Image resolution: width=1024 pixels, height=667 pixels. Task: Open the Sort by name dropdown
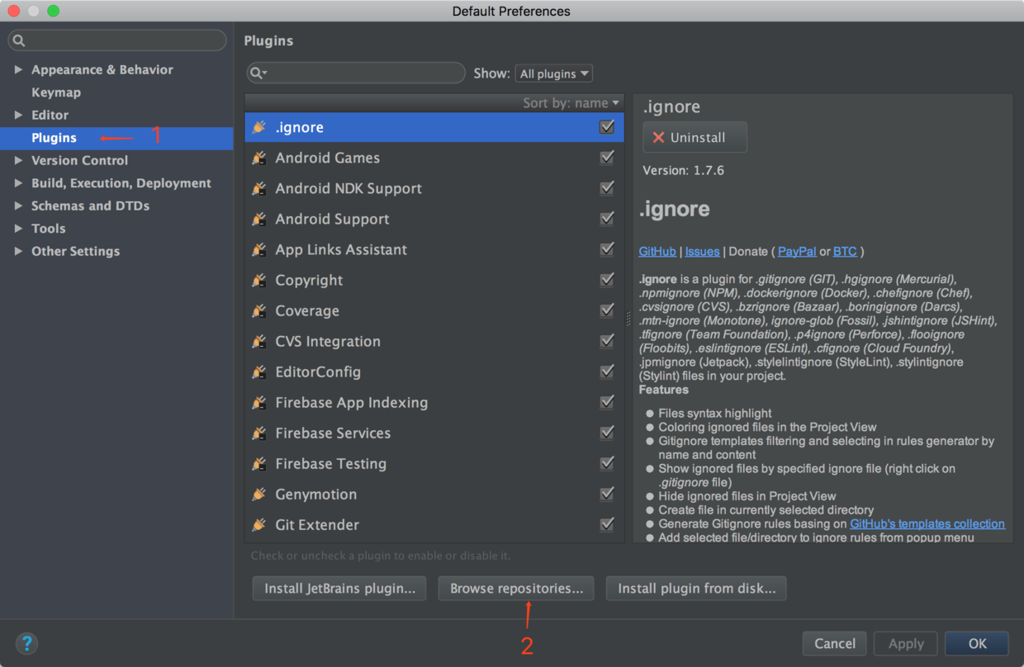point(571,103)
